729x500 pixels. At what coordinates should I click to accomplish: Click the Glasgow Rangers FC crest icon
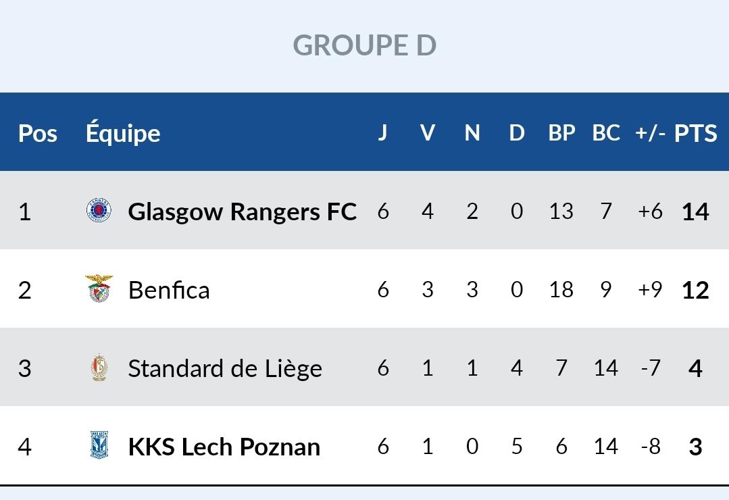pyautogui.click(x=99, y=211)
